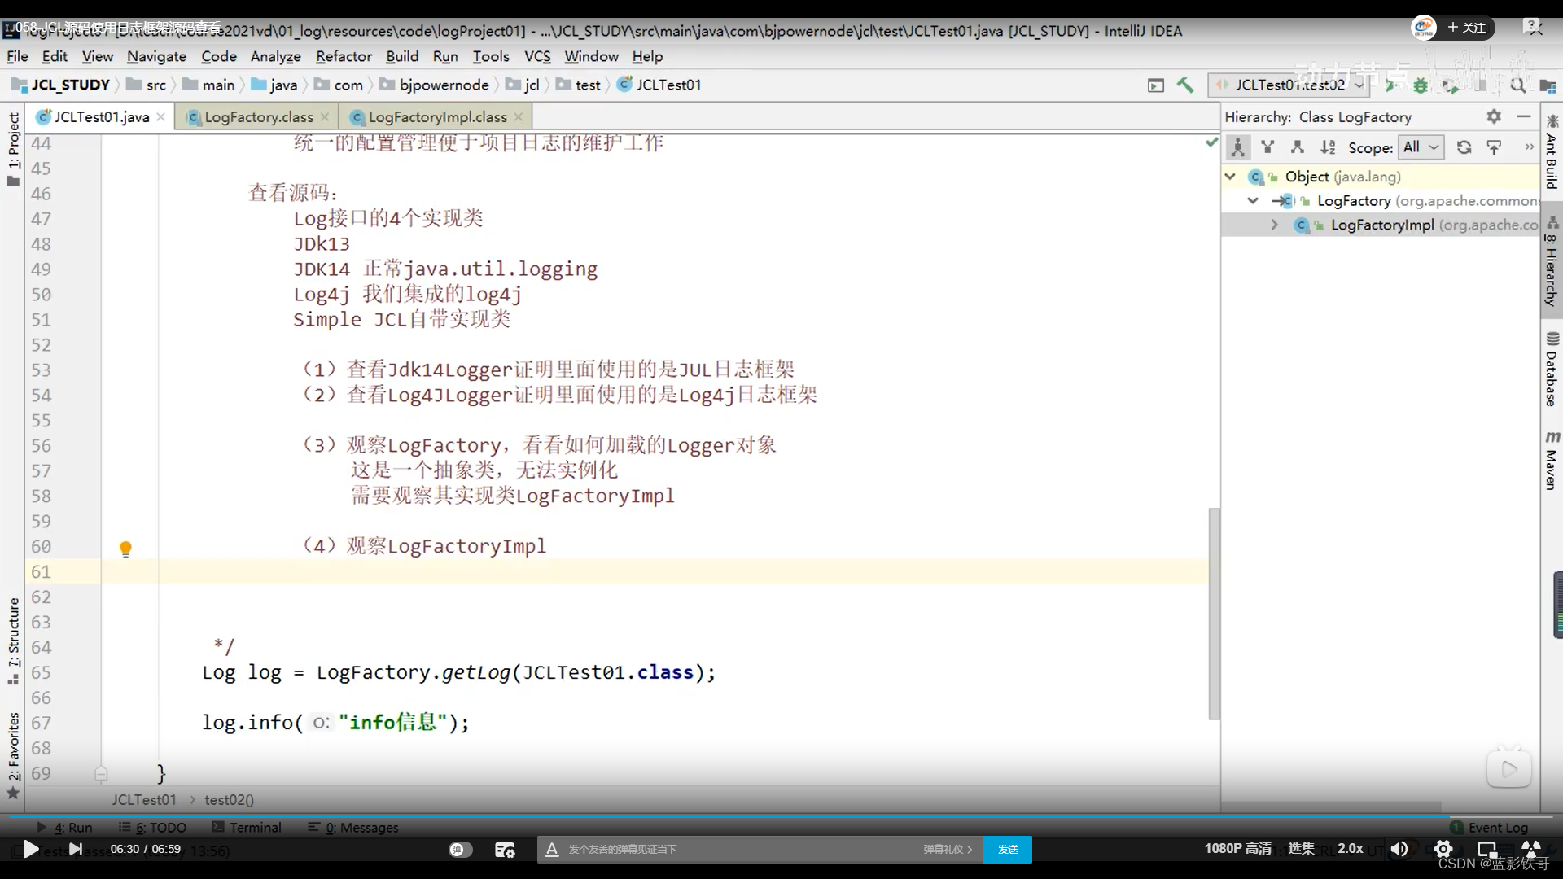This screenshot has width=1563, height=879.
Task: Open the Maven side panel
Action: pyautogui.click(x=1552, y=461)
